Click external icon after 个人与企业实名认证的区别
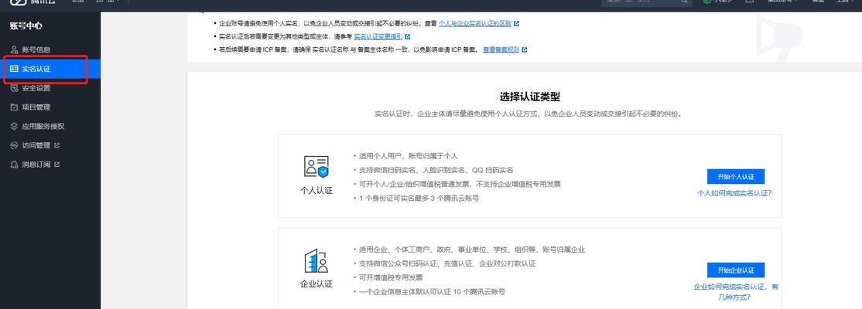The height and width of the screenshot is (309, 862). coord(516,24)
